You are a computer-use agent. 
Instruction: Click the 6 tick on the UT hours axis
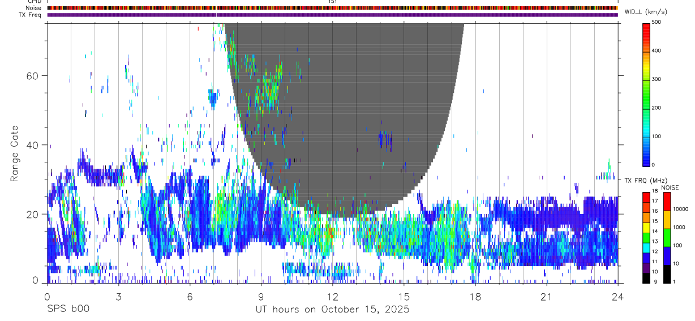click(190, 297)
